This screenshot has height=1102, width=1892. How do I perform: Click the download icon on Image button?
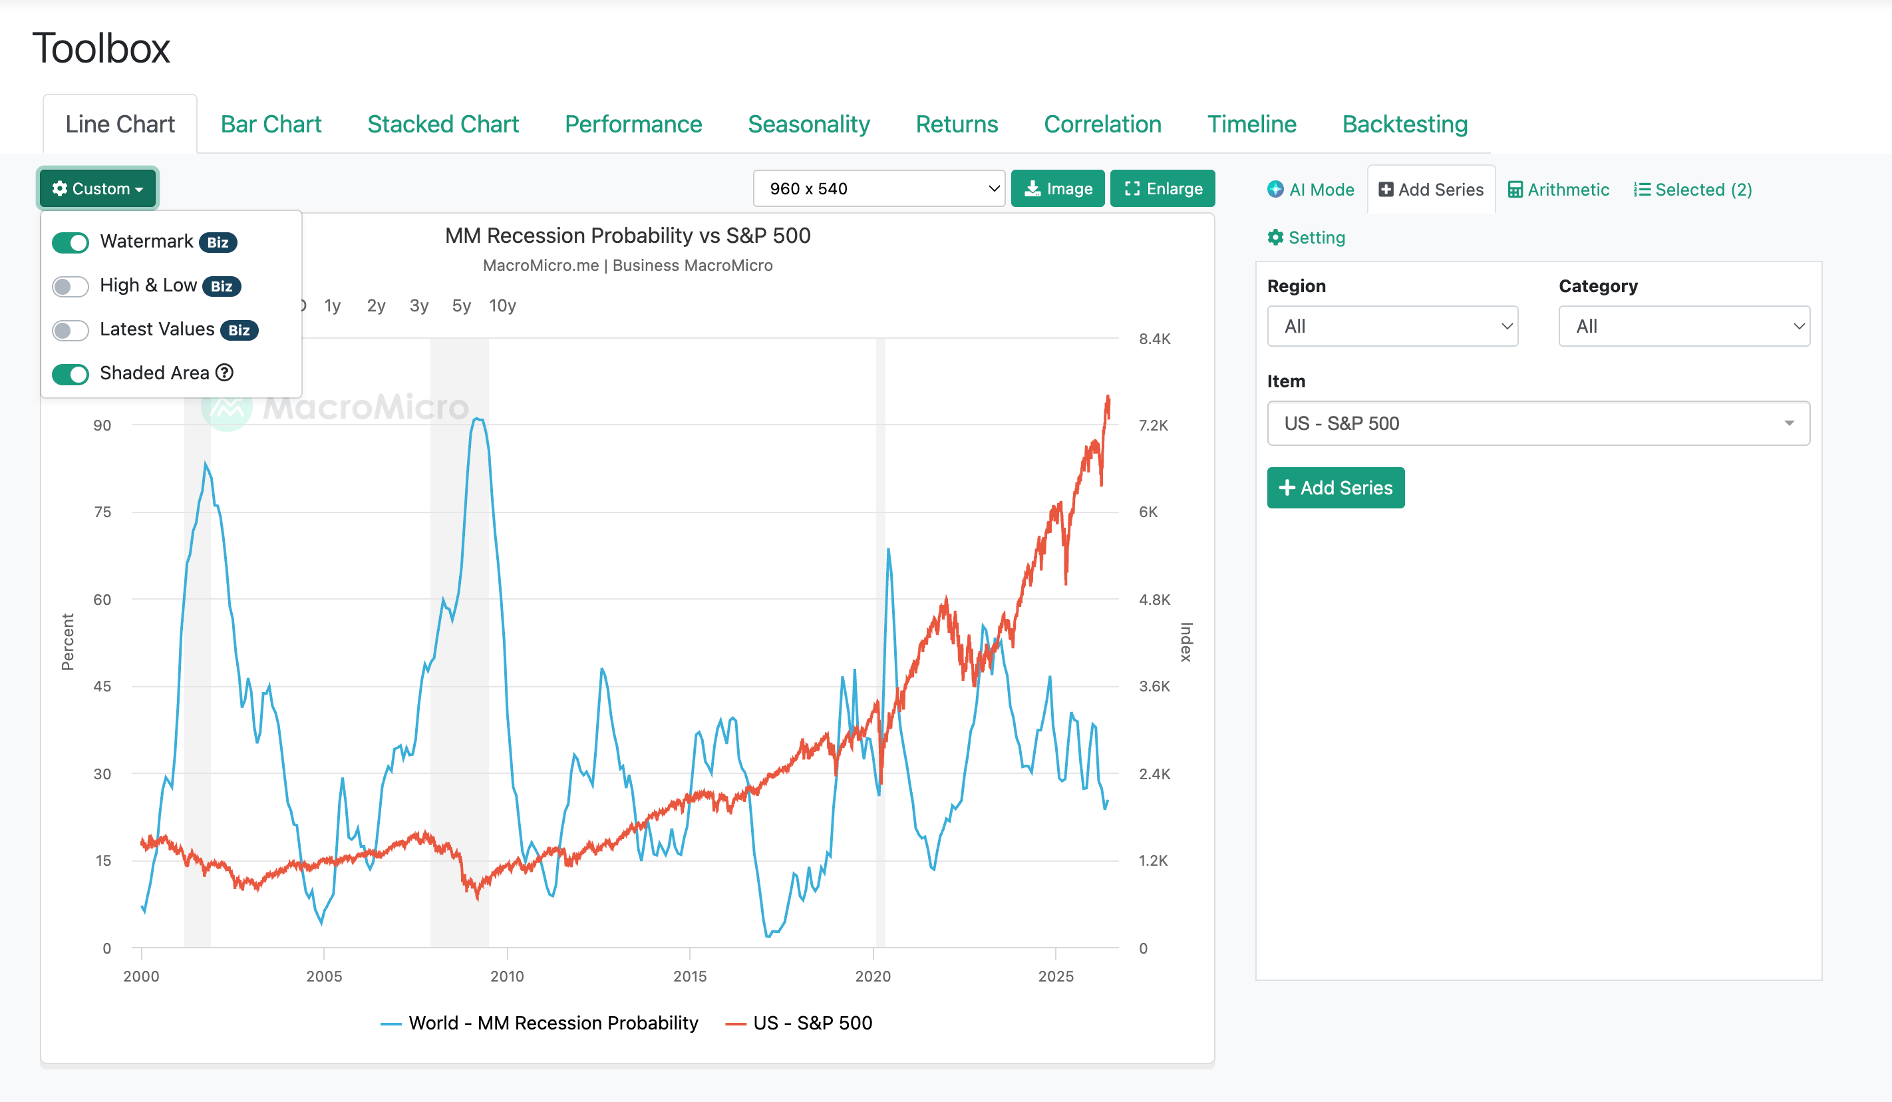1032,188
